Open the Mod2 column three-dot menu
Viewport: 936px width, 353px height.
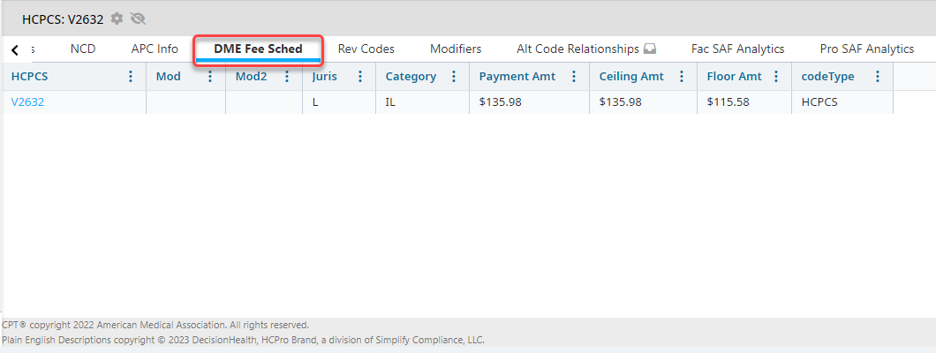pyautogui.click(x=287, y=77)
